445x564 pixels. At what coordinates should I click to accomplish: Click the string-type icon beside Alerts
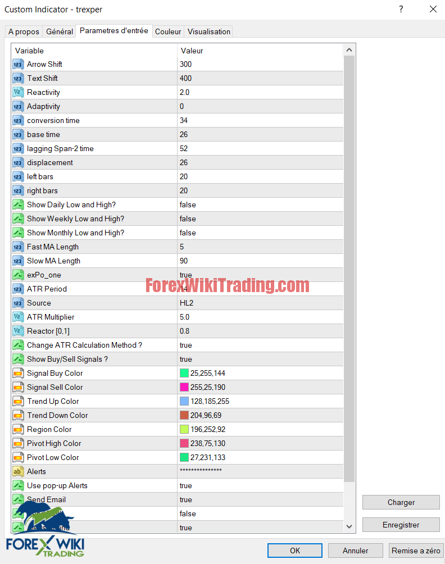pyautogui.click(x=18, y=471)
